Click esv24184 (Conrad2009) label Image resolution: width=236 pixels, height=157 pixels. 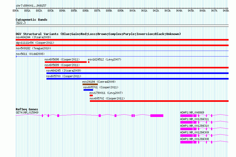click(x=99, y=82)
